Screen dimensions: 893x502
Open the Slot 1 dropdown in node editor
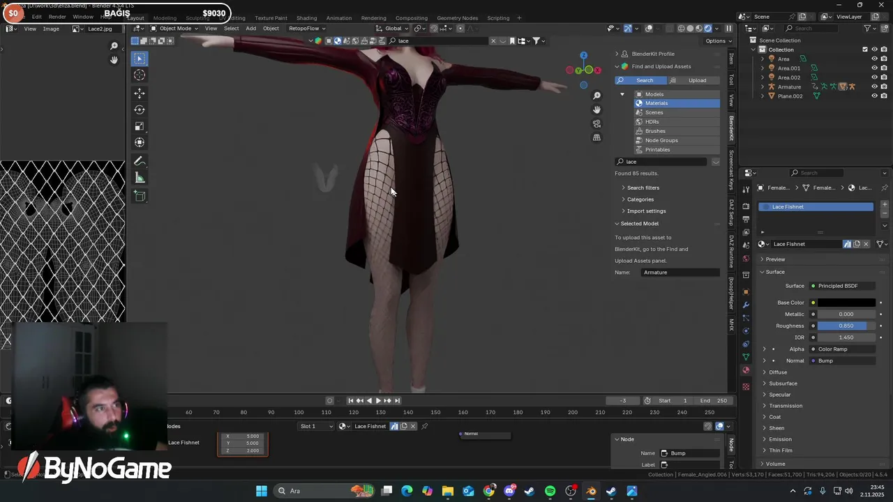coord(316,426)
